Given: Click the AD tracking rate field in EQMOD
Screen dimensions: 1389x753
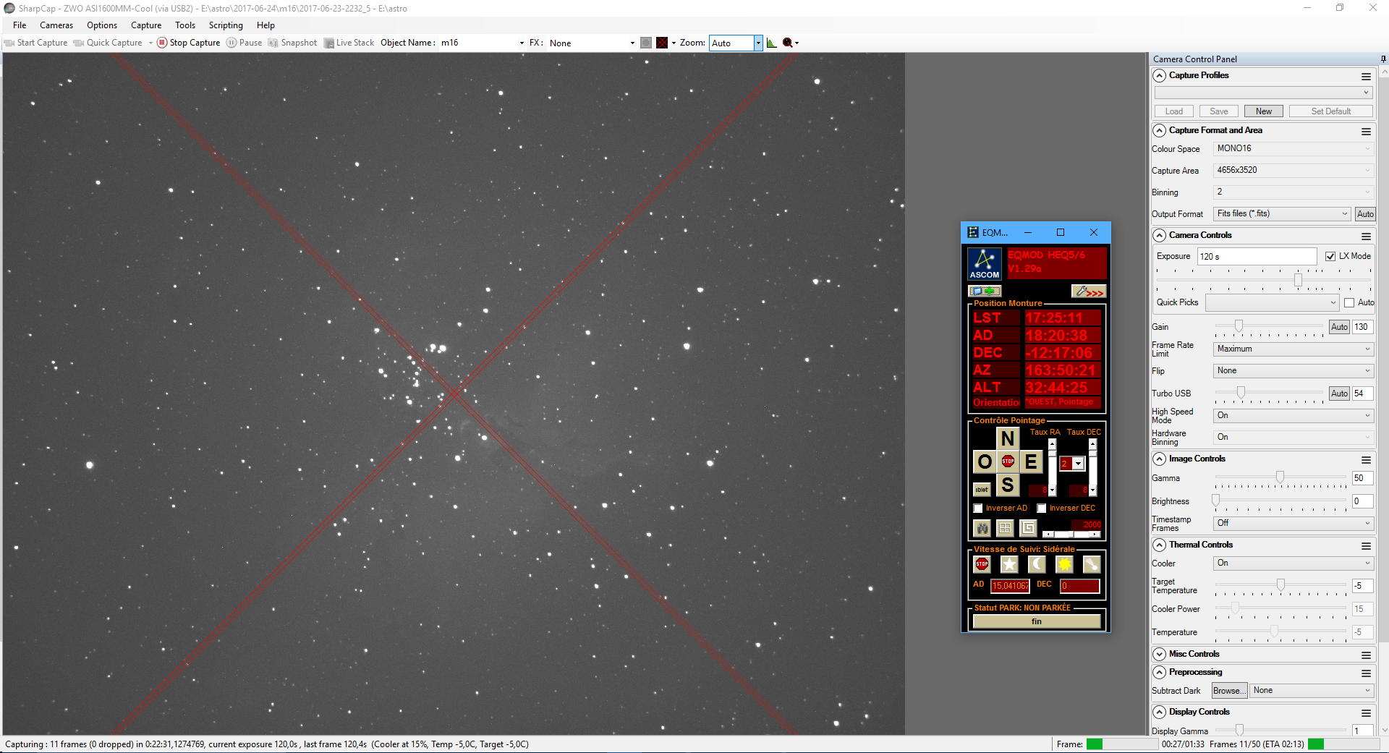Looking at the screenshot, I should click(x=1010, y=586).
